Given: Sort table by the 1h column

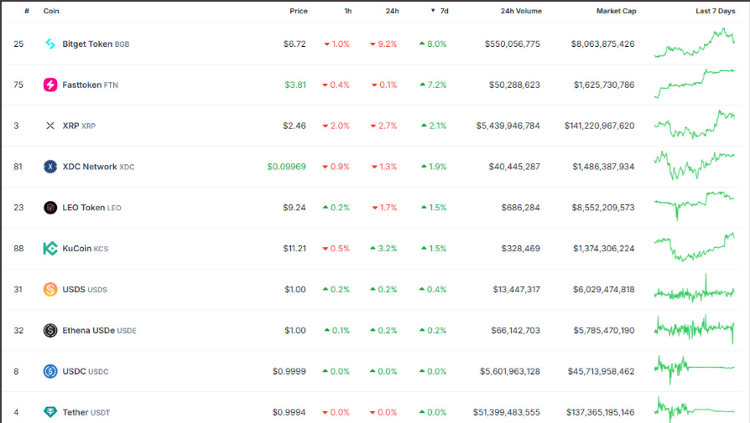Looking at the screenshot, I should 348,11.
